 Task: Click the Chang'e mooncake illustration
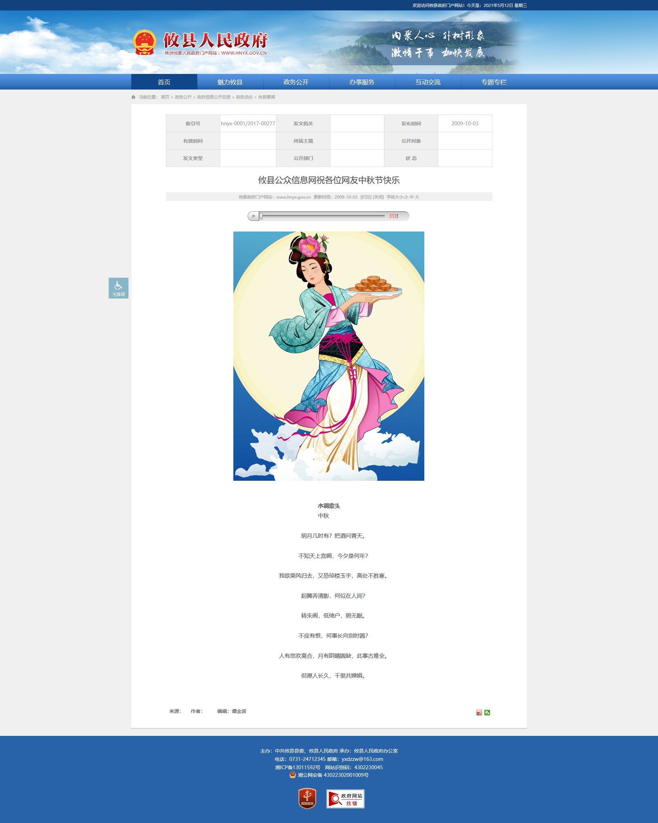point(328,356)
